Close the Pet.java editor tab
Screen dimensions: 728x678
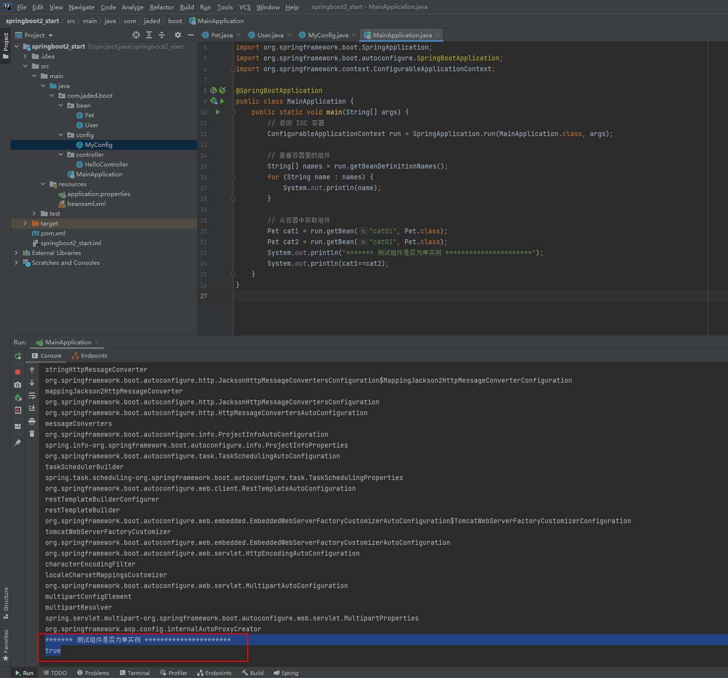tap(238, 35)
